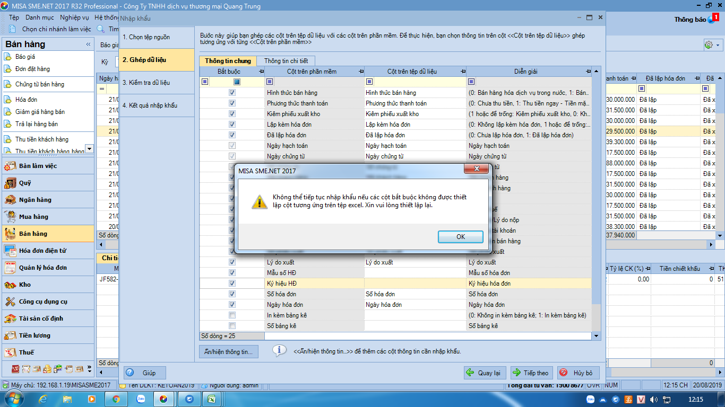725x407 pixels.
Task: Open the Quỹ module icon
Action: [x=10, y=183]
